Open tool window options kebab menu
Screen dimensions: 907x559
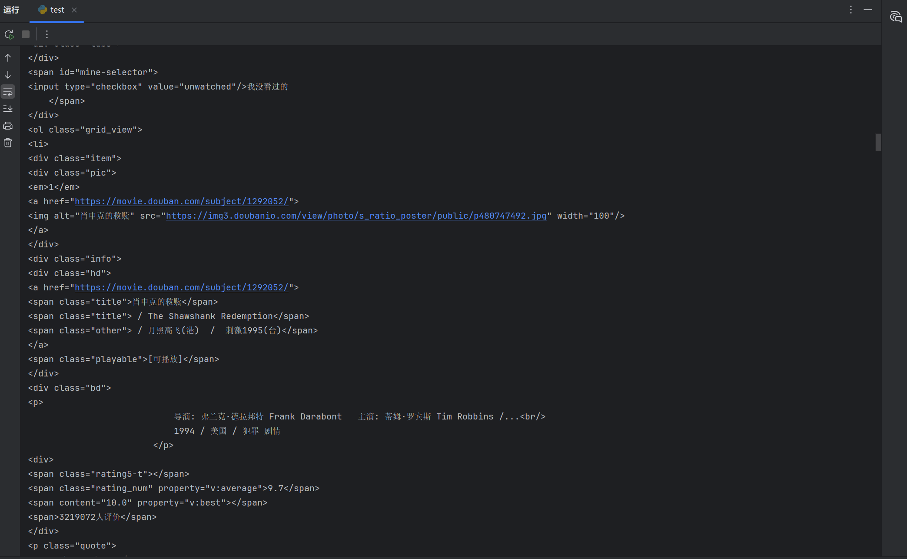click(x=851, y=10)
